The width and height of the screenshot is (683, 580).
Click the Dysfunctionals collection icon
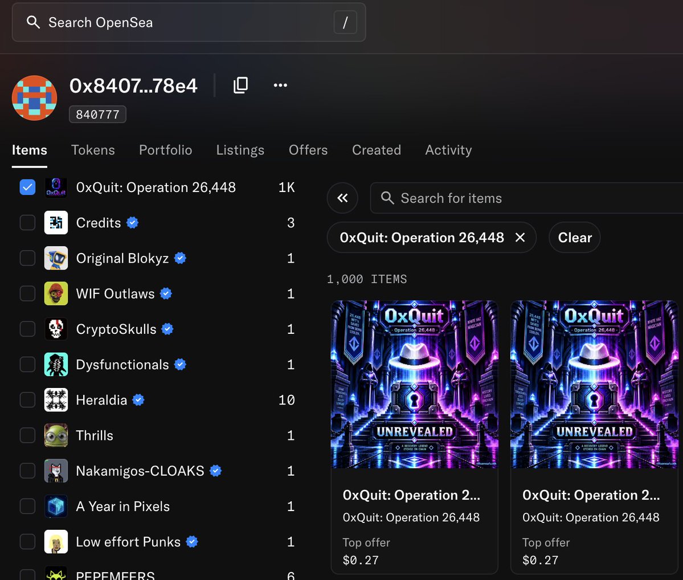coord(56,364)
